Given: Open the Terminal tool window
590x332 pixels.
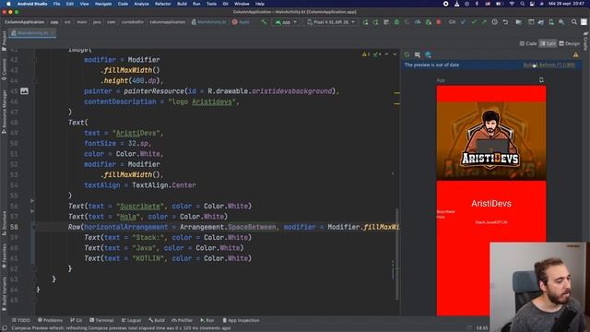Looking at the screenshot, I should 101,320.
